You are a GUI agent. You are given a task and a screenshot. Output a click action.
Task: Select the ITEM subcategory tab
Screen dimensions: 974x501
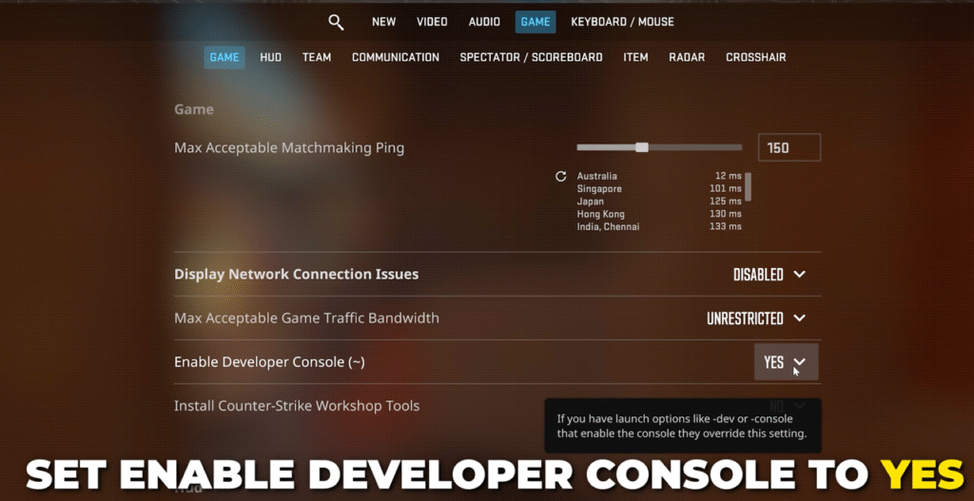(x=635, y=57)
